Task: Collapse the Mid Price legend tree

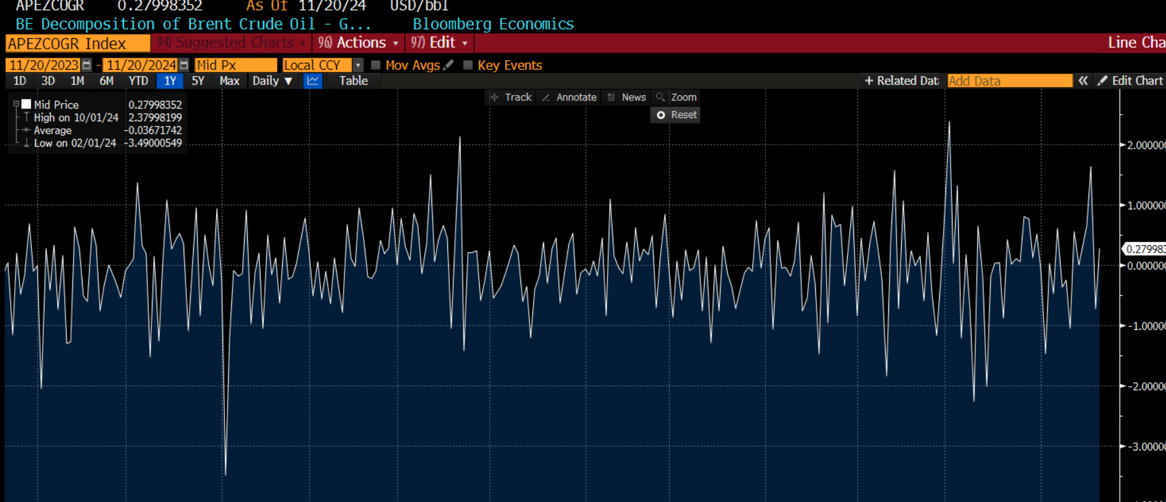Action: coord(17,105)
